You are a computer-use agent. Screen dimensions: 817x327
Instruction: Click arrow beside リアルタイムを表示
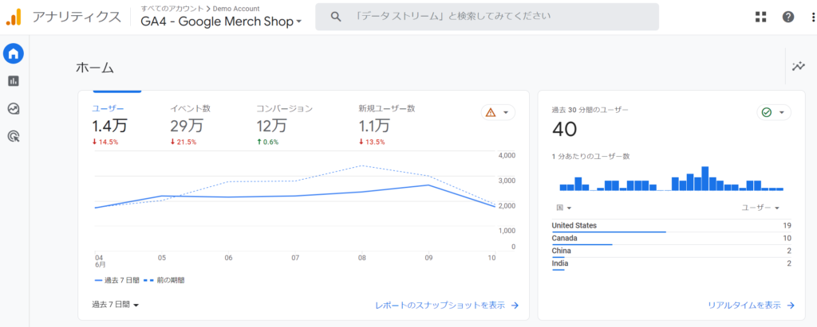(791, 306)
